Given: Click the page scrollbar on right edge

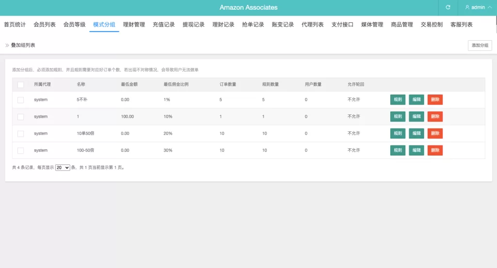Looking at the screenshot, I should (496, 19).
